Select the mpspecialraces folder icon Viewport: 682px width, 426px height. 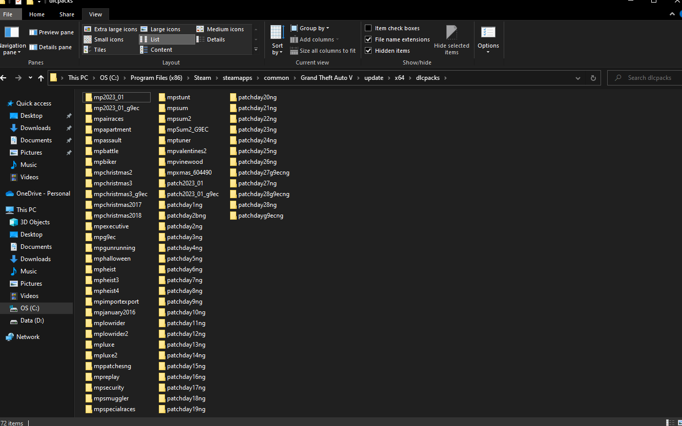[89, 409]
